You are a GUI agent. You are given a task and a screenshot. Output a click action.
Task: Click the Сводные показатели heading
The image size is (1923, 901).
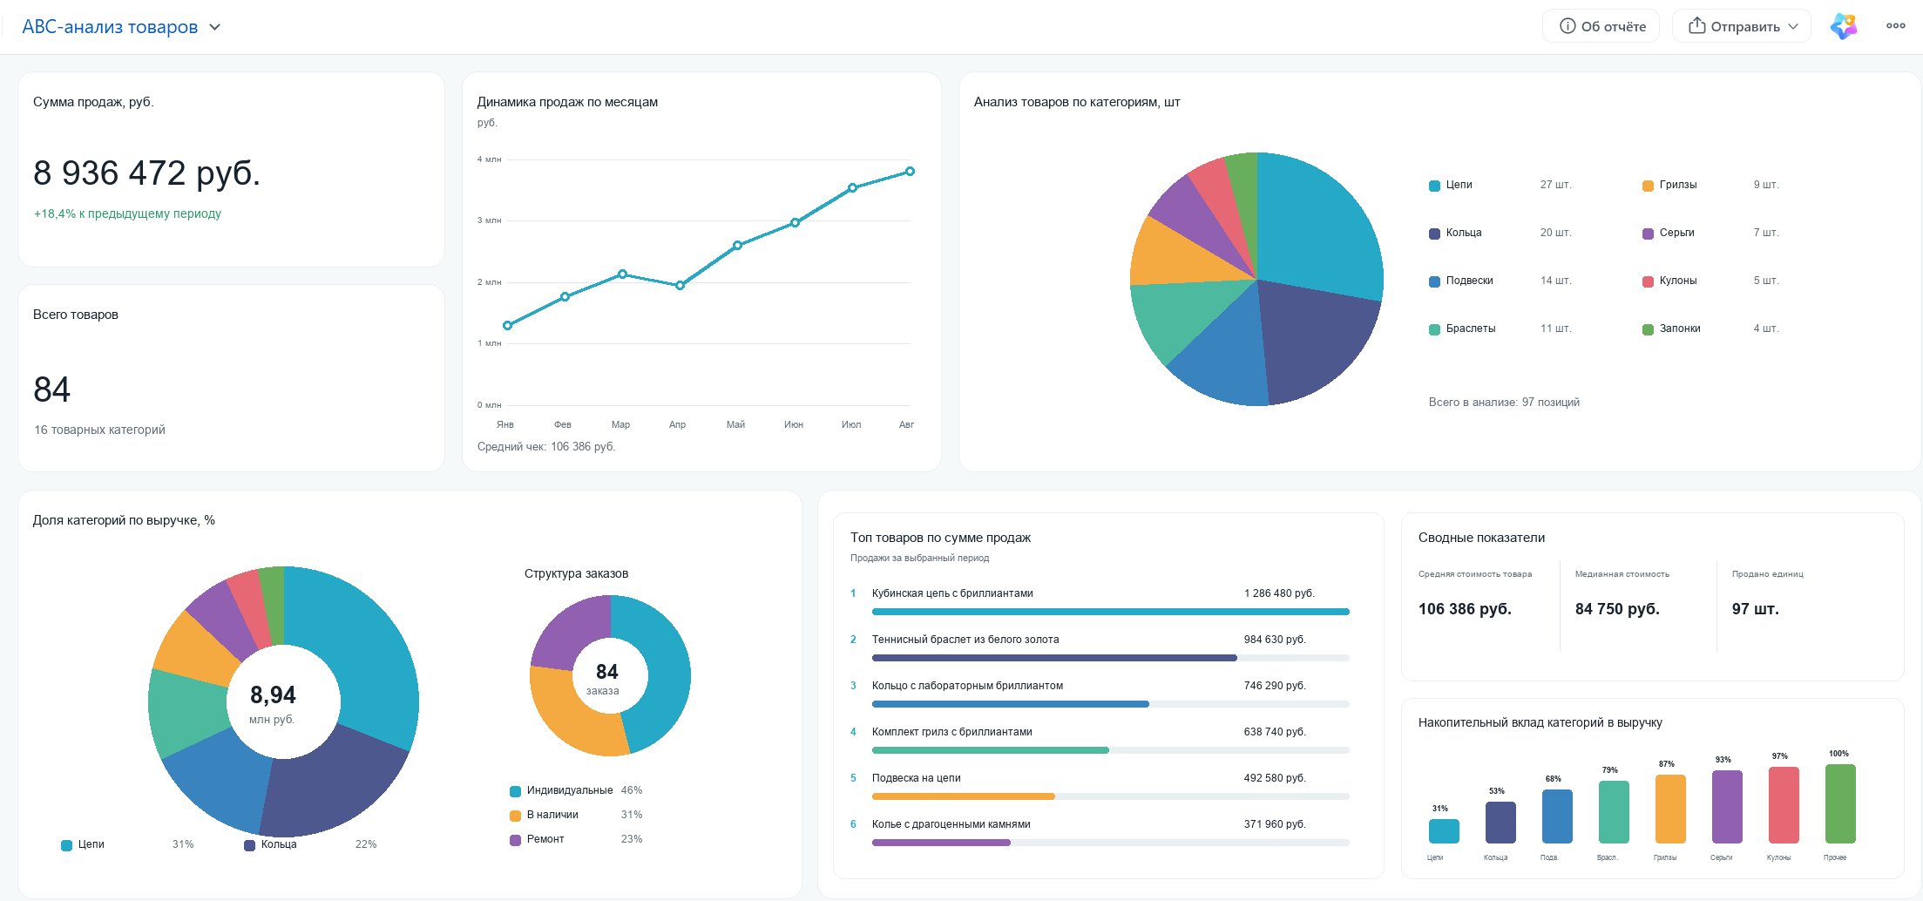[1481, 538]
